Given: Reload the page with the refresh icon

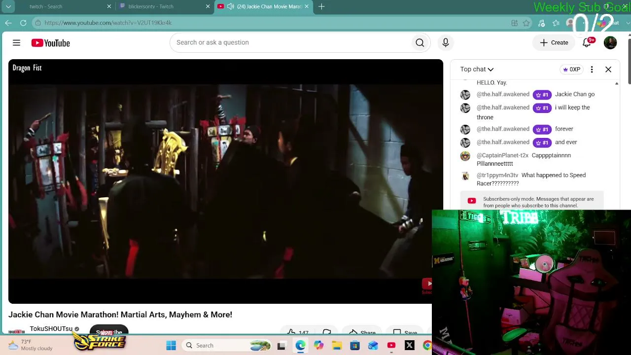Looking at the screenshot, I should point(23,23).
